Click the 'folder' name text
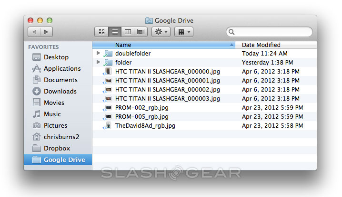The image size is (342, 197). point(123,62)
